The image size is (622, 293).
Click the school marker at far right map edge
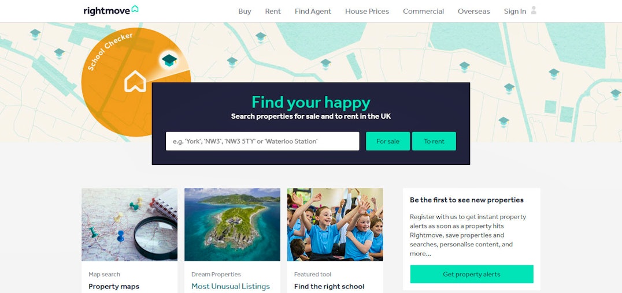(x=616, y=94)
